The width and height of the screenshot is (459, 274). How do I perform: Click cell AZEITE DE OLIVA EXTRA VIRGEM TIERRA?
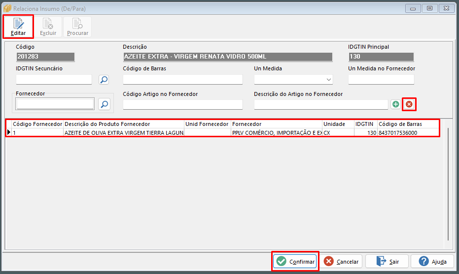pyautogui.click(x=124, y=133)
